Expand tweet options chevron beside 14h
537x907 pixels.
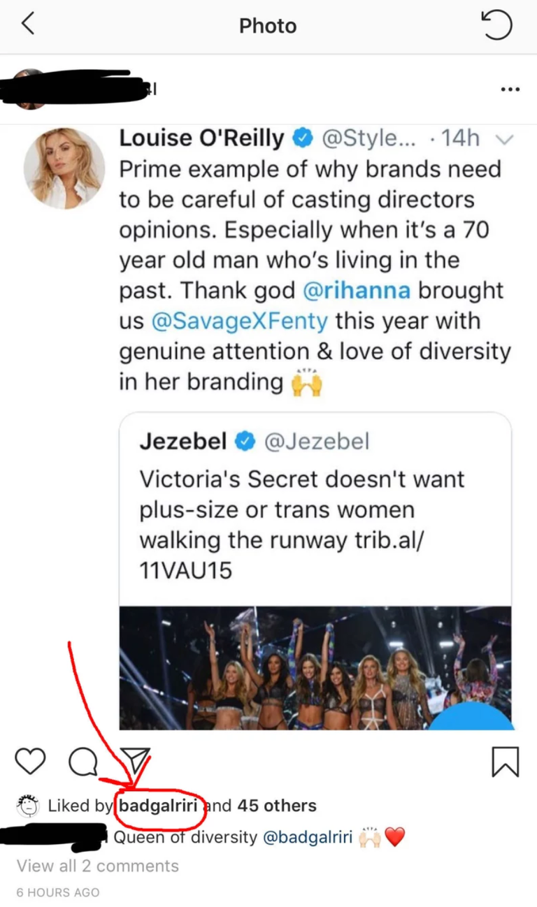tap(504, 139)
